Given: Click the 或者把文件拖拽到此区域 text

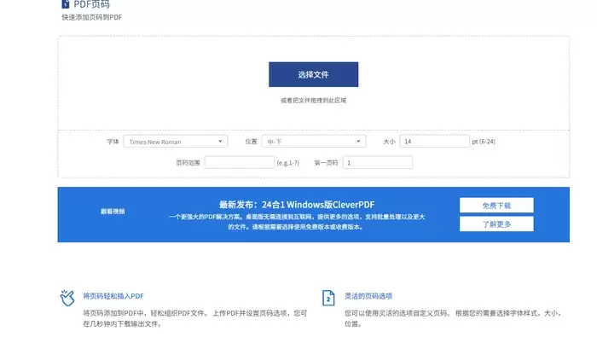Looking at the screenshot, I should (x=313, y=101).
